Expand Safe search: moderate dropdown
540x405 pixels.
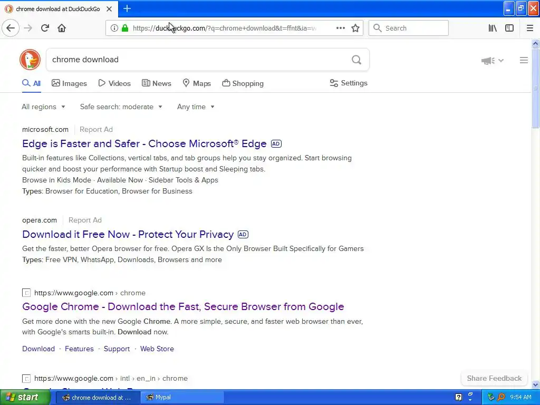(121, 107)
